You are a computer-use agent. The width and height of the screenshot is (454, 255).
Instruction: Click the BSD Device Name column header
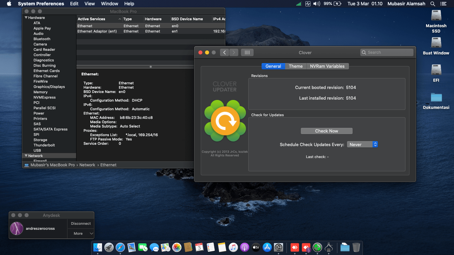click(x=191, y=19)
